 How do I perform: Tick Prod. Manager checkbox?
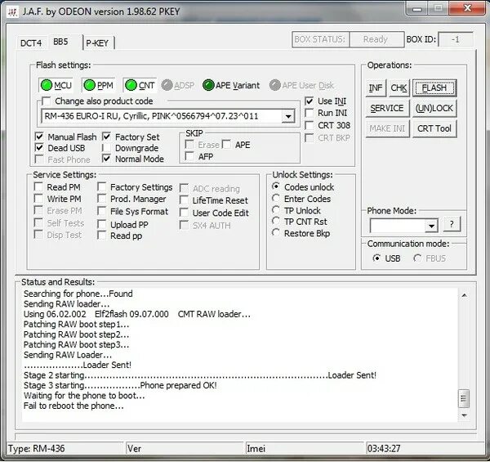point(102,199)
